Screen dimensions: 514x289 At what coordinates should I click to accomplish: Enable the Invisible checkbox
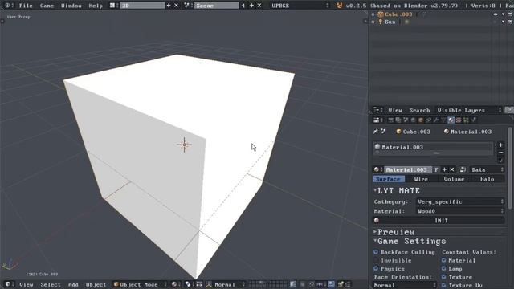tap(376, 260)
